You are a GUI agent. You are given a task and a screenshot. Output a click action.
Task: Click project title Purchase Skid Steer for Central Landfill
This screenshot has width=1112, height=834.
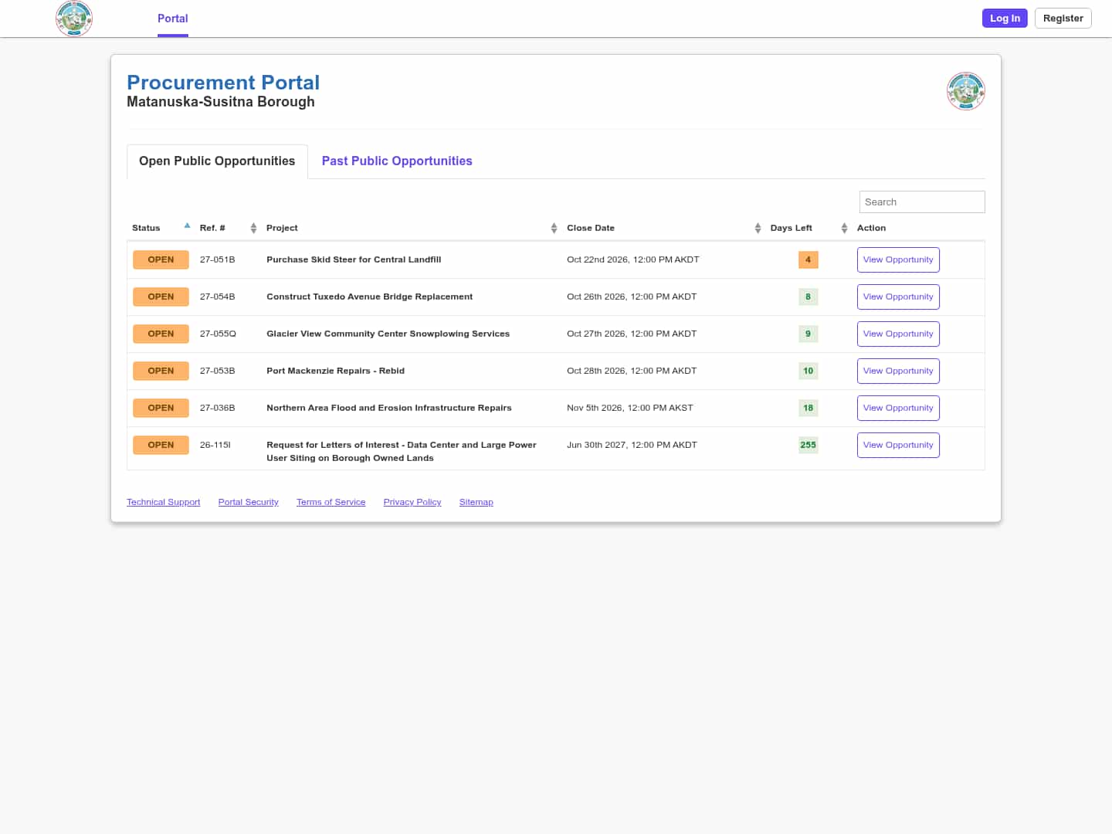tap(354, 259)
